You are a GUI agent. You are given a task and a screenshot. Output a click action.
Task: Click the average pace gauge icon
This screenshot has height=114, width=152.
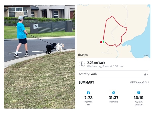pyautogui.click(x=139, y=92)
